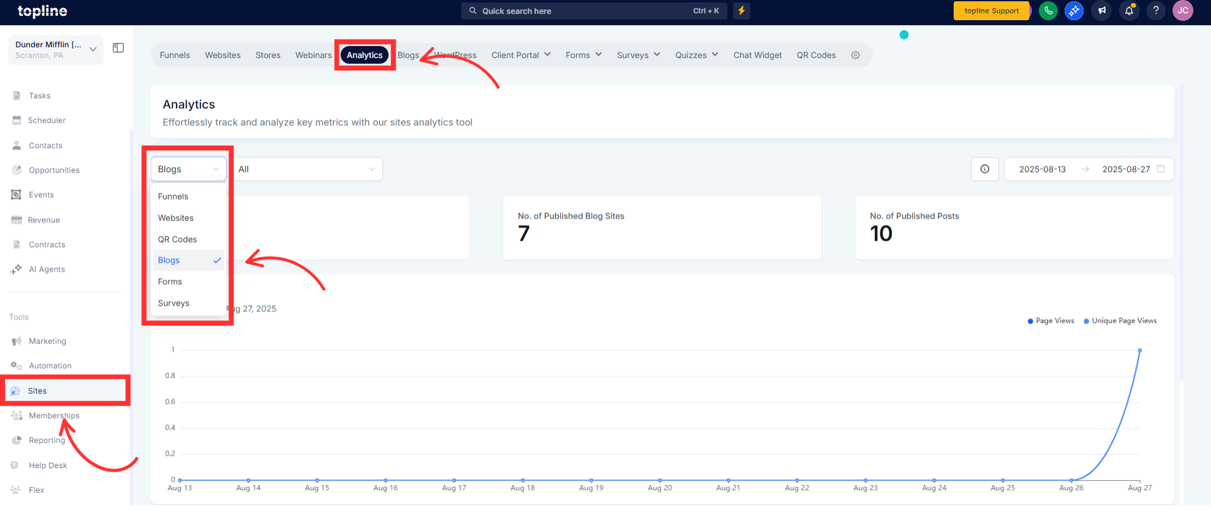Collapse the sidebar with the panel icon
The height and width of the screenshot is (511, 1211).
pyautogui.click(x=118, y=48)
